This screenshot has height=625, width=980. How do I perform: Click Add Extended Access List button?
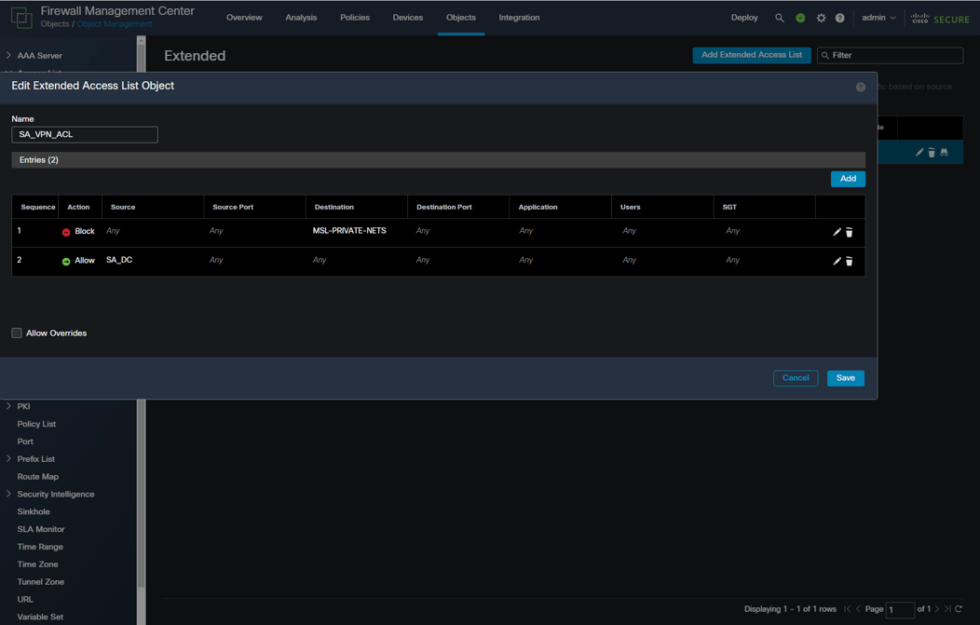[752, 55]
